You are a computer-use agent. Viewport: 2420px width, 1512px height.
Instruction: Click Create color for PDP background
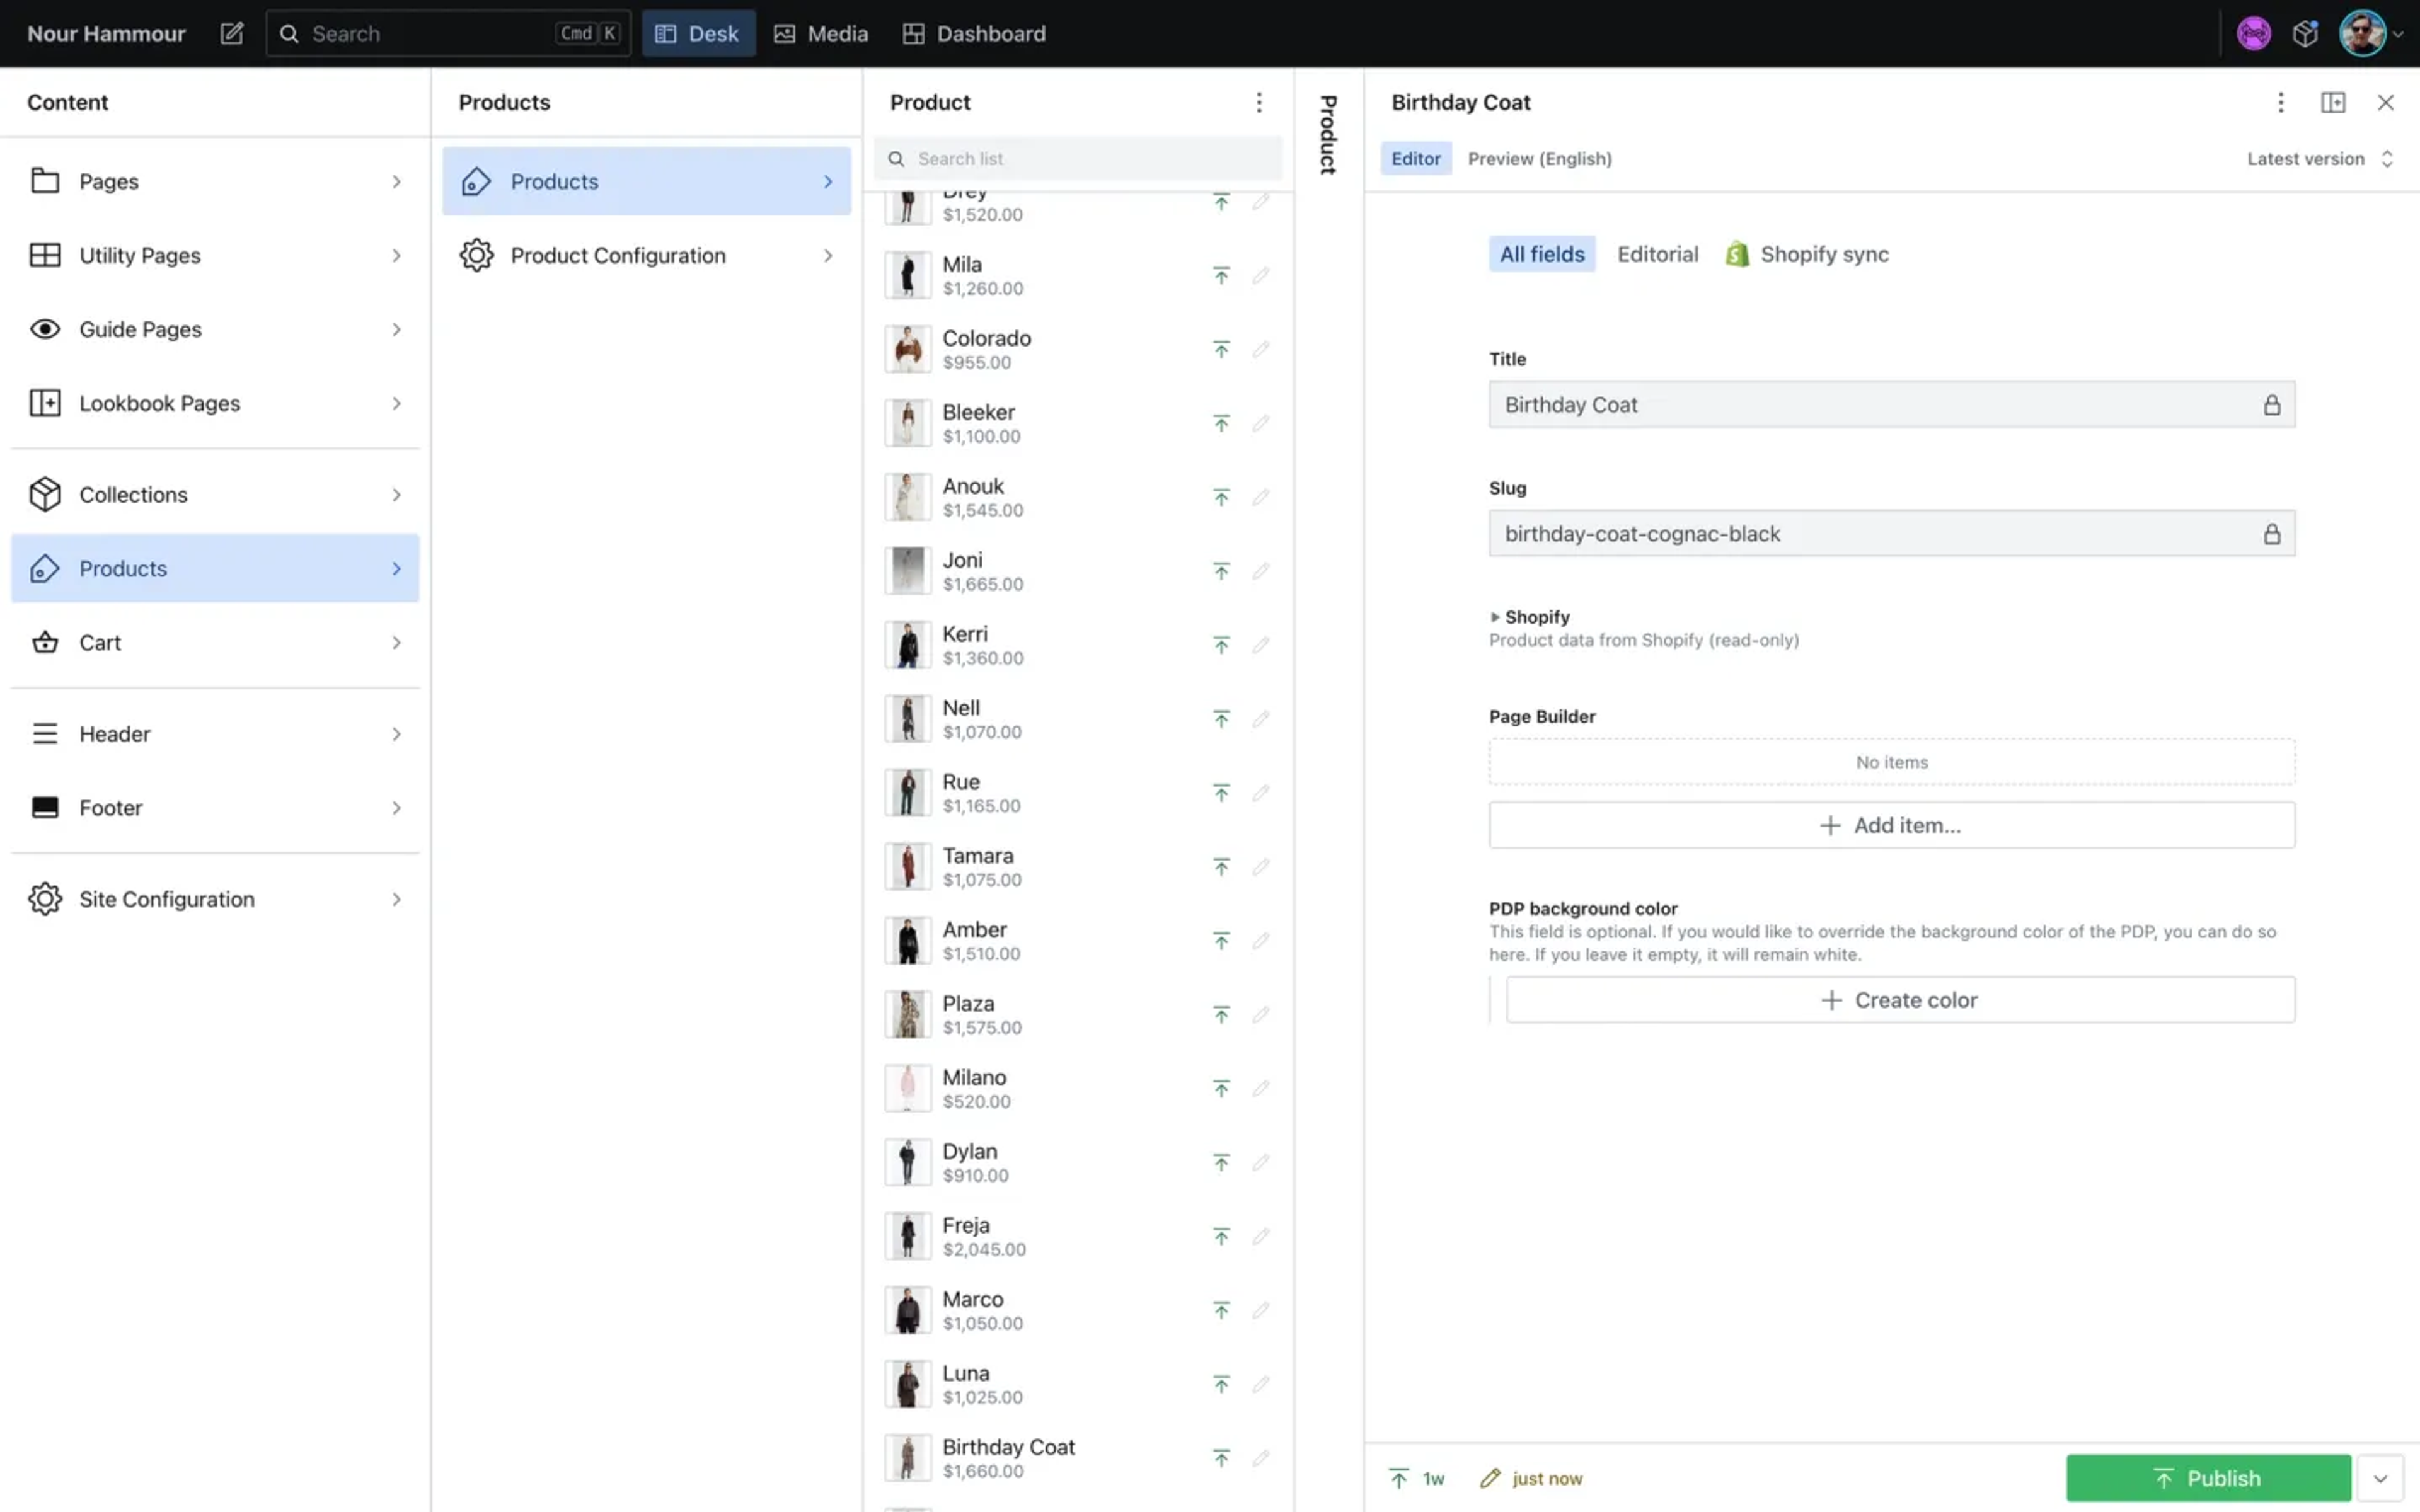coord(1899,1000)
